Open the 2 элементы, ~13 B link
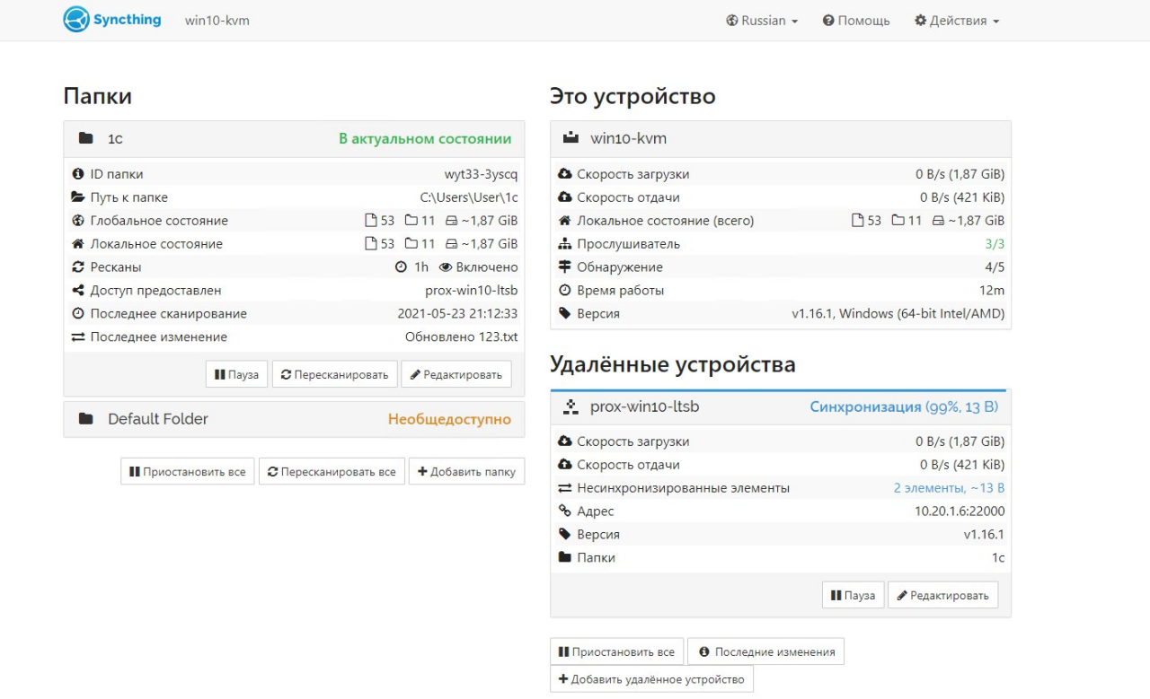The width and height of the screenshot is (1150, 699). click(x=948, y=488)
